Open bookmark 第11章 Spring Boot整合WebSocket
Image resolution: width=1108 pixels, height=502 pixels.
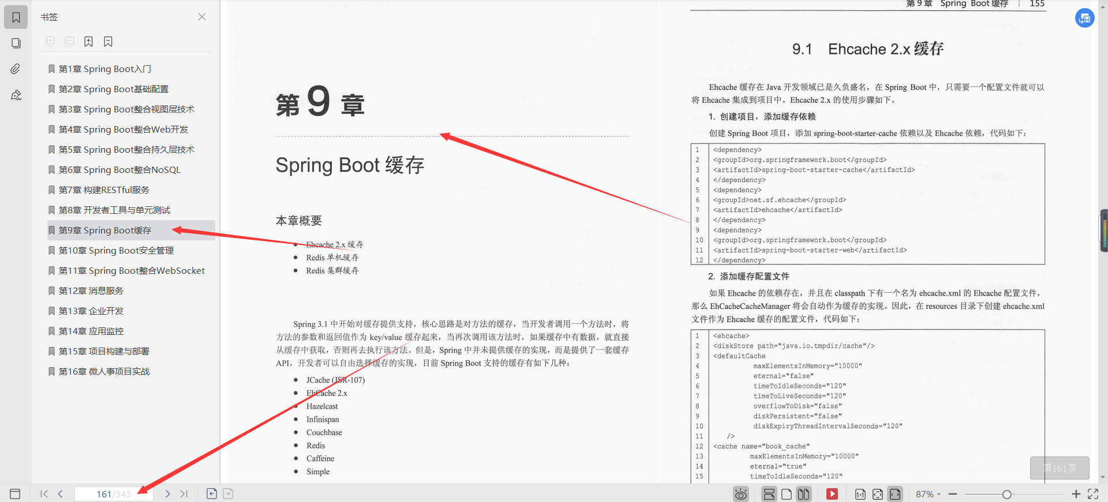coord(131,270)
